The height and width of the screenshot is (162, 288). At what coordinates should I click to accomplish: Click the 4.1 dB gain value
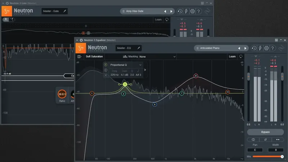click(x=124, y=75)
